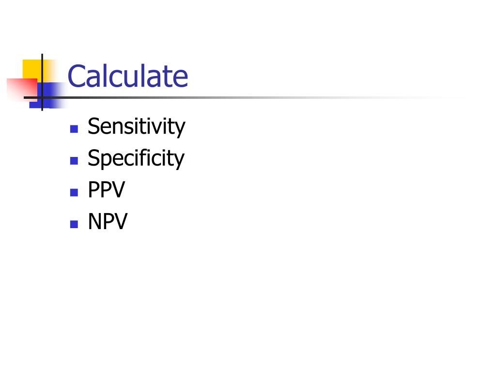Select the Specificity bullet text

(136, 158)
